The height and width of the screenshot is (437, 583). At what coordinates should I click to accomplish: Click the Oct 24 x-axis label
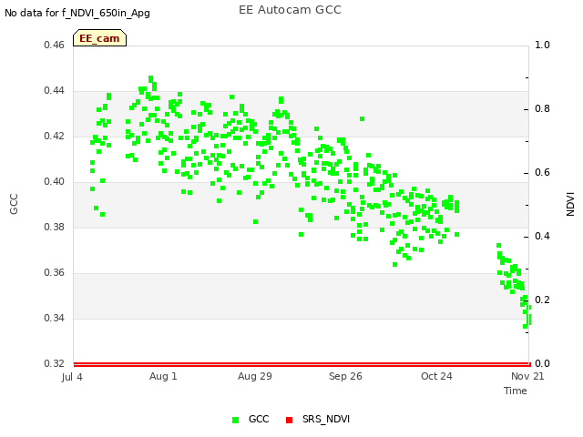(436, 376)
